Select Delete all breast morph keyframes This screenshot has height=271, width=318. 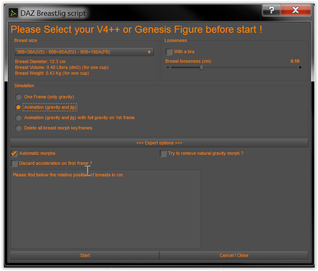(19, 128)
